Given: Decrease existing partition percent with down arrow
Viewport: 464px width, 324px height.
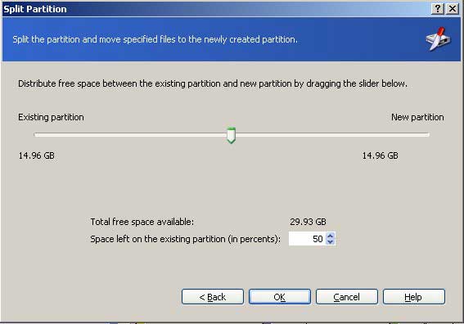Looking at the screenshot, I should (x=331, y=241).
